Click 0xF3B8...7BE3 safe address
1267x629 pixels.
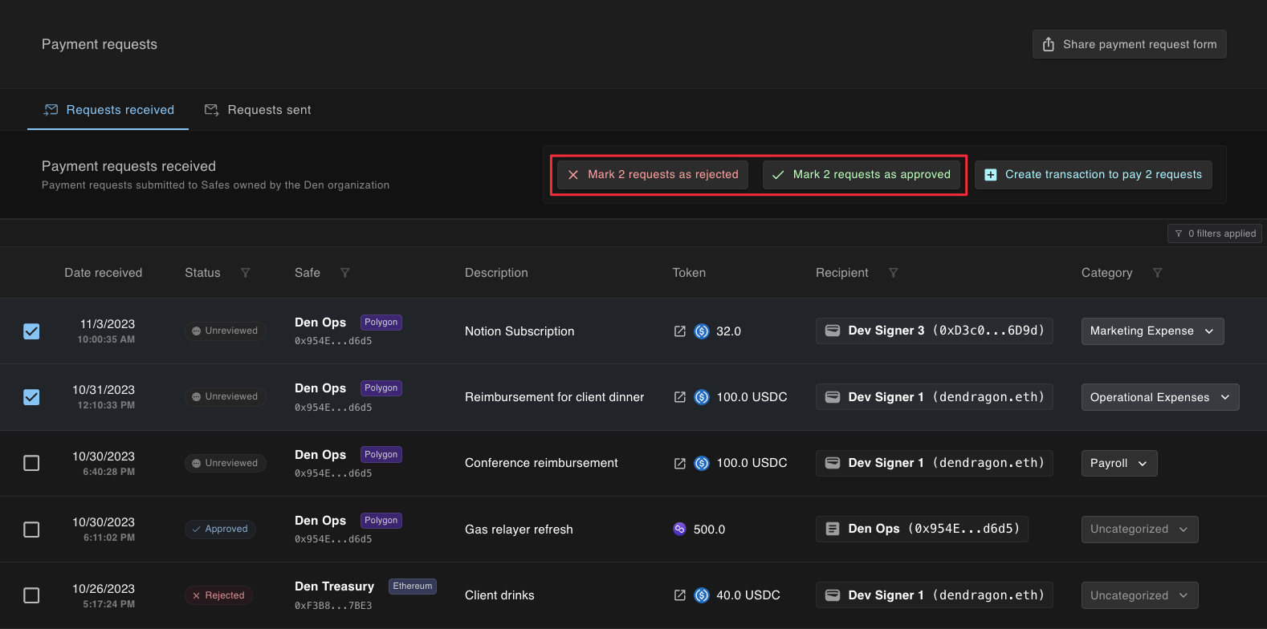pos(333,606)
